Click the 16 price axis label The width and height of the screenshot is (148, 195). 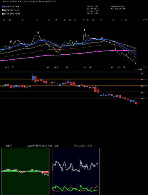142,80
